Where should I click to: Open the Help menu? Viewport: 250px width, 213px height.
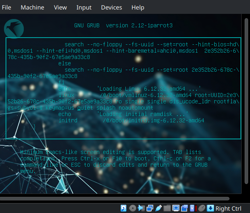(x=138, y=8)
